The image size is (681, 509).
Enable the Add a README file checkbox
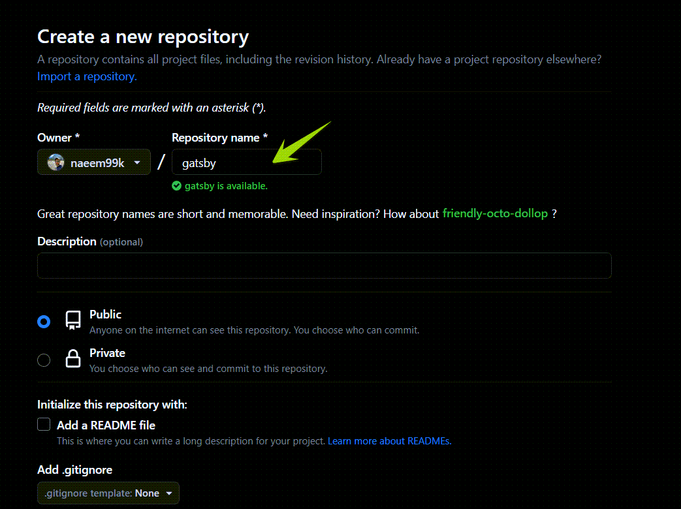point(44,424)
